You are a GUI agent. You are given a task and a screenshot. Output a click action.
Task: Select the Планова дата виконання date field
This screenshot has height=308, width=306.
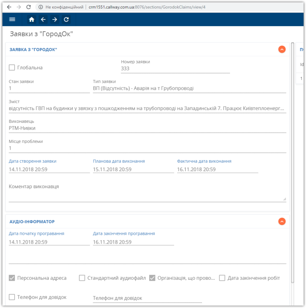[x=134, y=169]
